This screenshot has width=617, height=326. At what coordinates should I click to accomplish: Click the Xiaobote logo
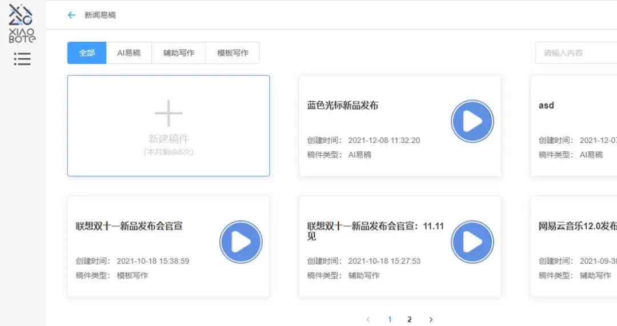pyautogui.click(x=22, y=23)
